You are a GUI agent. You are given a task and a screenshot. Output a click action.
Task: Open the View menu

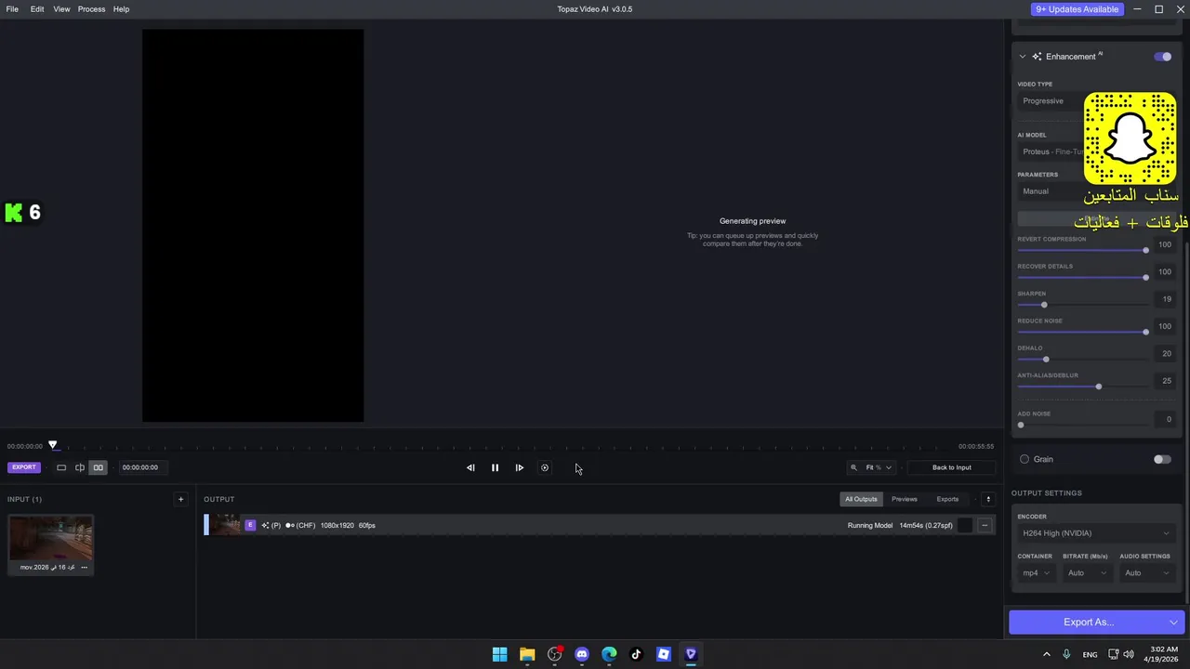(x=61, y=9)
